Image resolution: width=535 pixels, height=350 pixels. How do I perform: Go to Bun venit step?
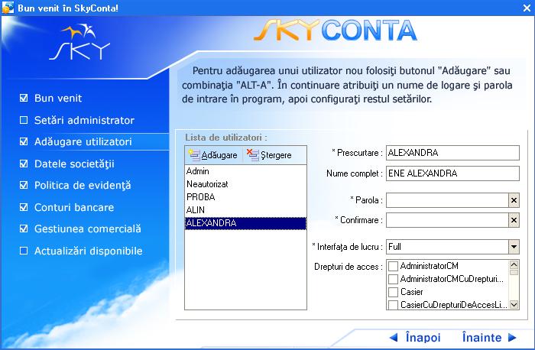[x=58, y=99]
